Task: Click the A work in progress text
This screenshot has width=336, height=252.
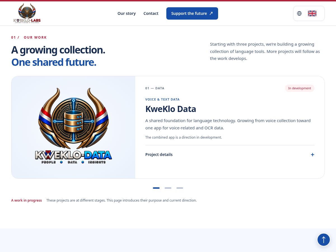Action: pos(27,200)
